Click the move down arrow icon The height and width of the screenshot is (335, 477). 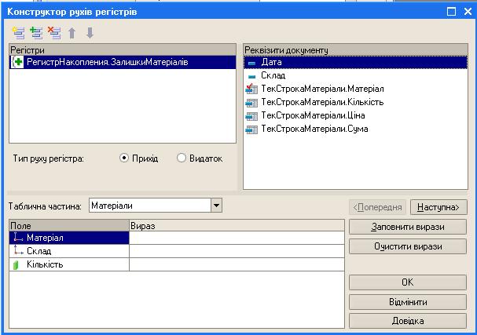90,33
